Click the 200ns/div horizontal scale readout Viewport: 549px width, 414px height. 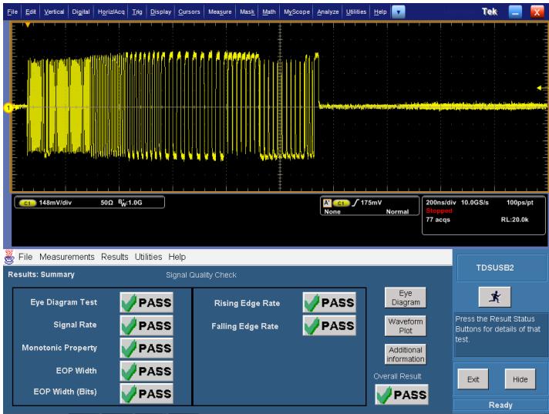pyautogui.click(x=441, y=203)
